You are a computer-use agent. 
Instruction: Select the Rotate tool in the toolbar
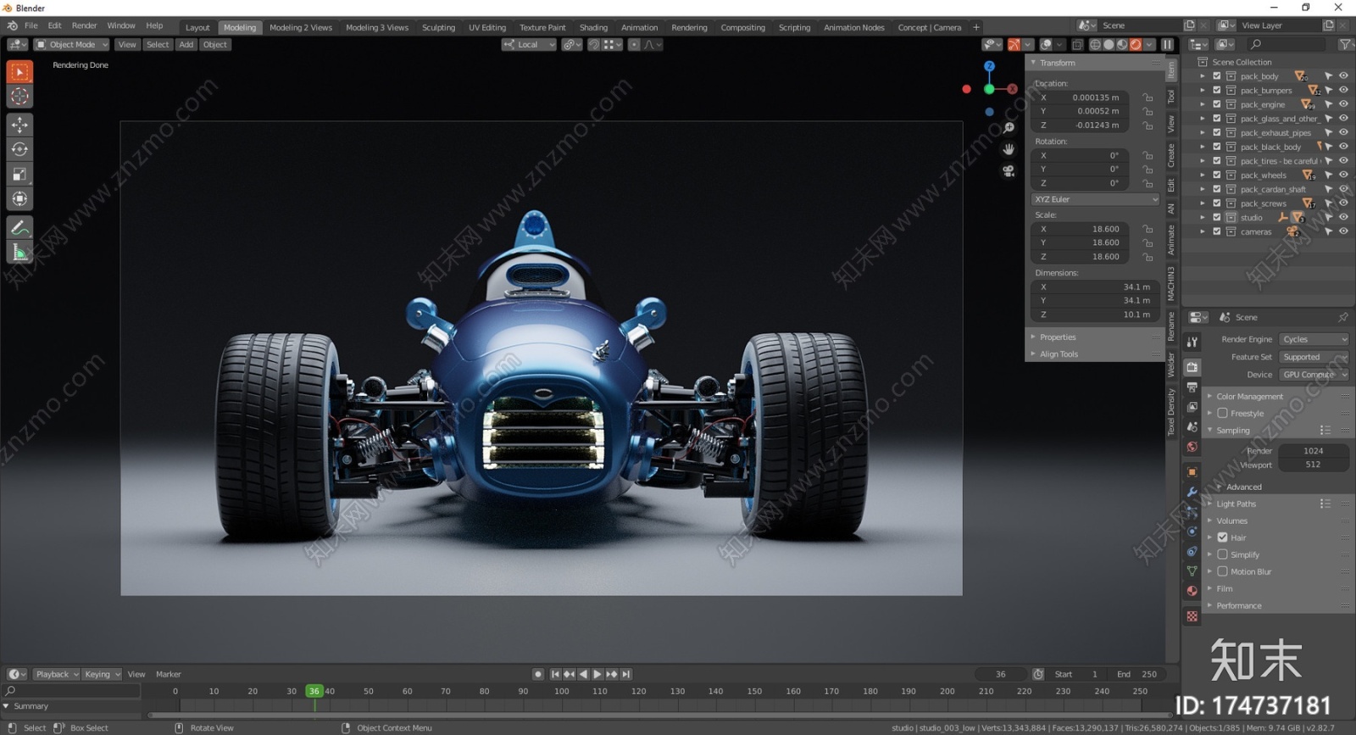click(x=19, y=149)
